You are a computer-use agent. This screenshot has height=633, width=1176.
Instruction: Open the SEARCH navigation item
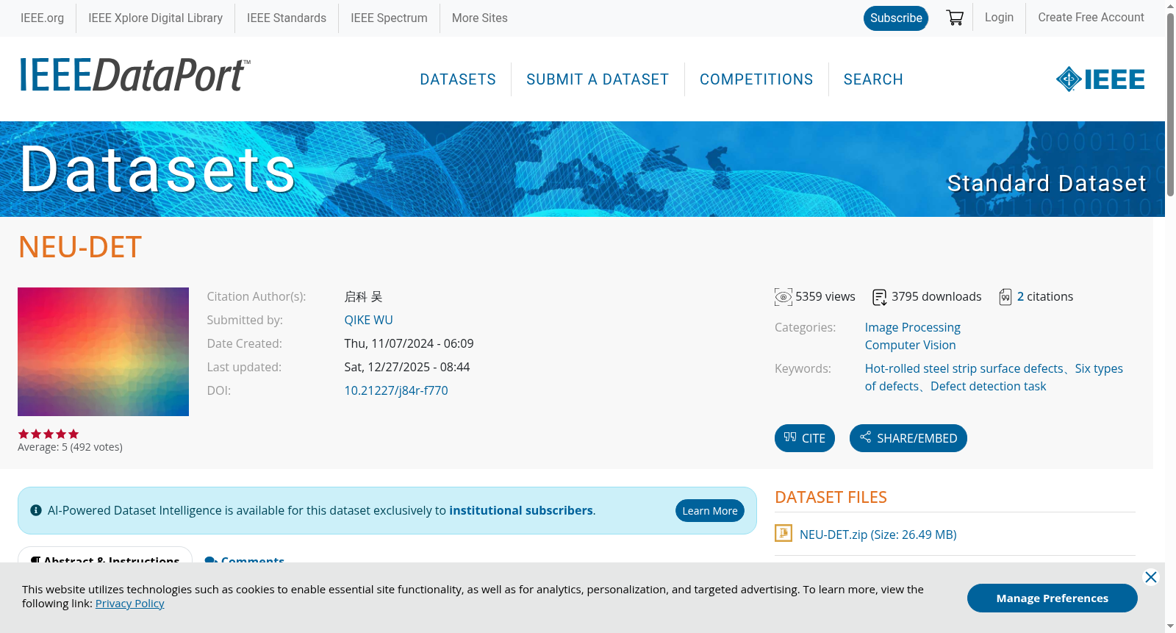tap(873, 79)
